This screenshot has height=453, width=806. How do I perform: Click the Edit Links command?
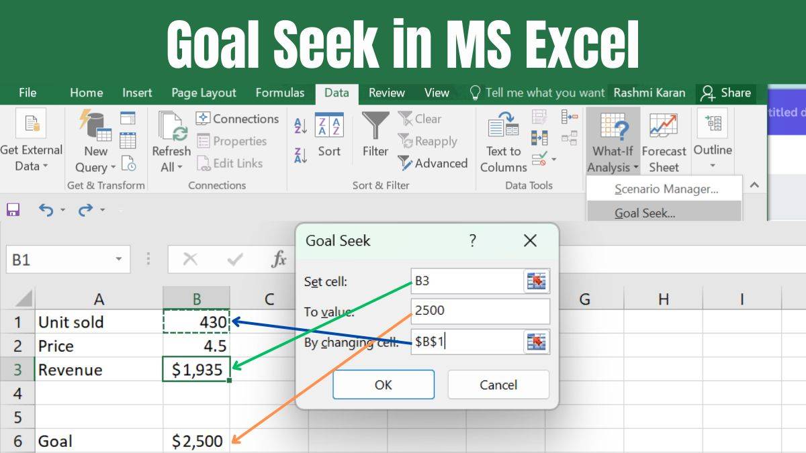tap(230, 163)
